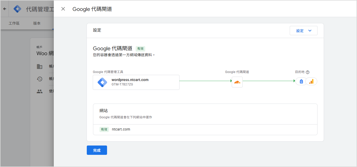Switch to the 版本 tab

(37, 23)
